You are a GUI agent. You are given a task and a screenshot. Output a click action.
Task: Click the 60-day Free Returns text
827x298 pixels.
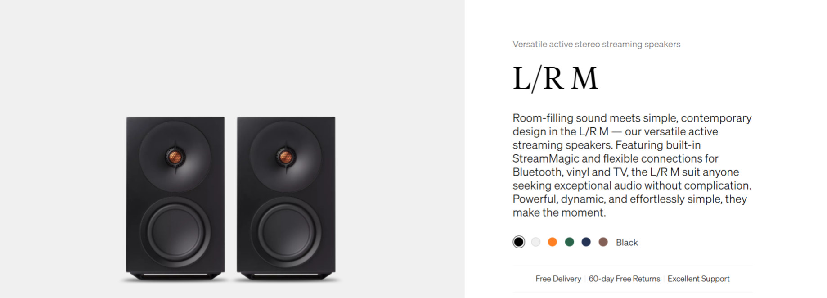click(x=624, y=279)
